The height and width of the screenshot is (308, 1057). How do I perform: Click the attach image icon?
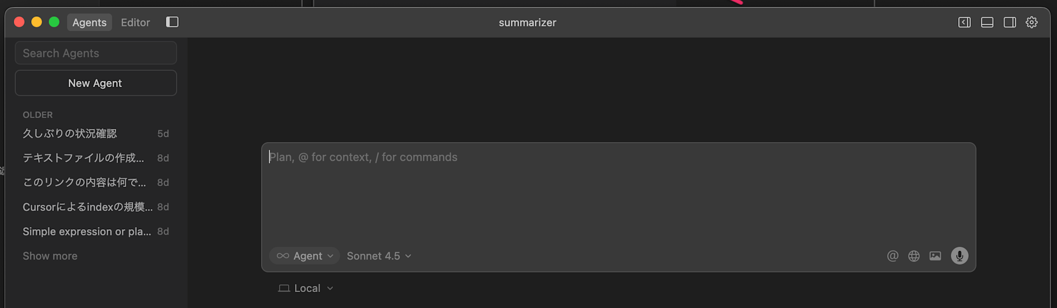point(935,256)
